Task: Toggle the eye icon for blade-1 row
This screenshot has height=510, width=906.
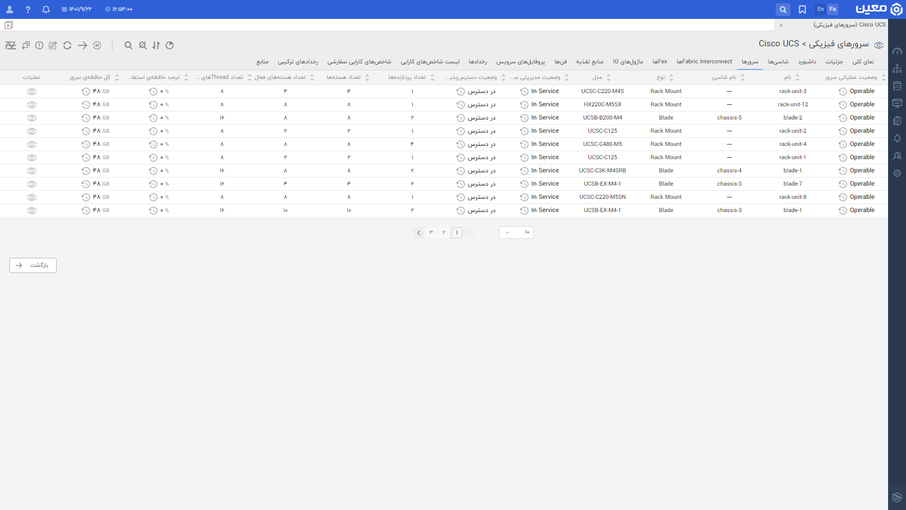Action: 32,170
